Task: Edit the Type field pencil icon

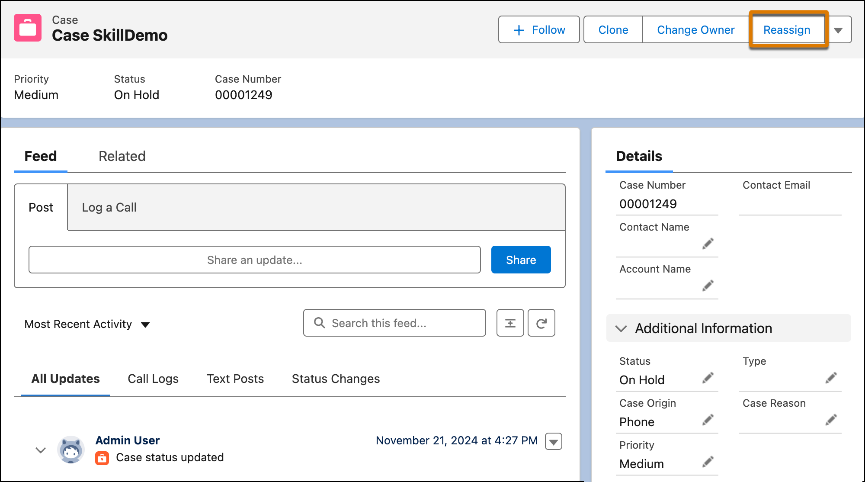Action: point(831,378)
